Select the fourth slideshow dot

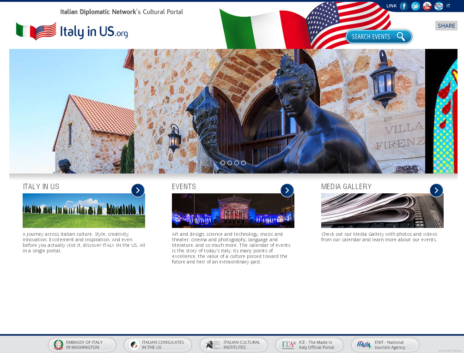243,163
